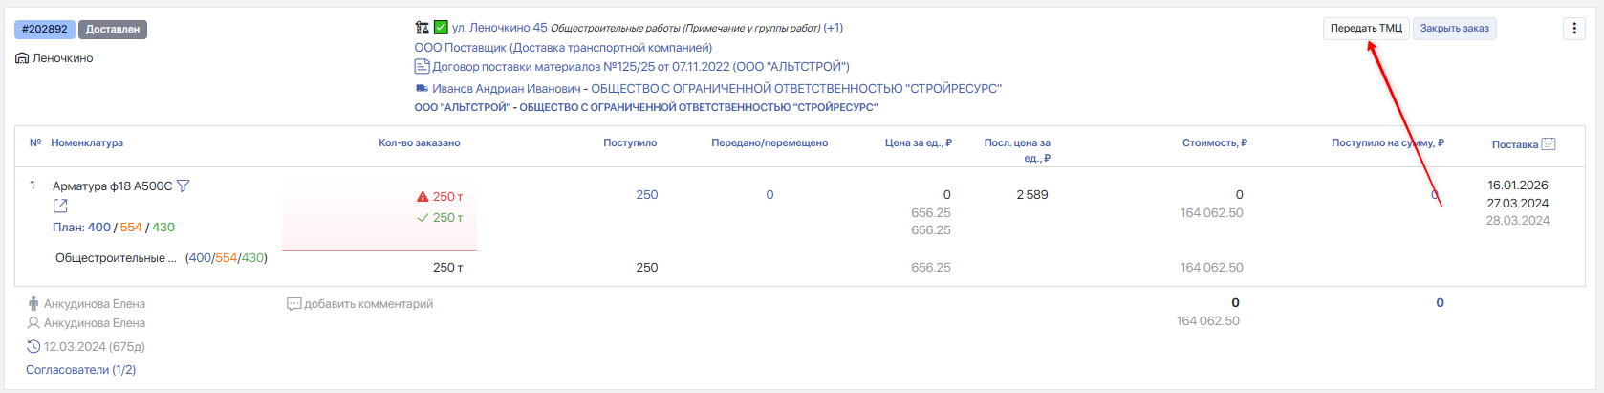Click the Передать ТМЦ button
This screenshot has height=393, width=1604.
point(1366,29)
